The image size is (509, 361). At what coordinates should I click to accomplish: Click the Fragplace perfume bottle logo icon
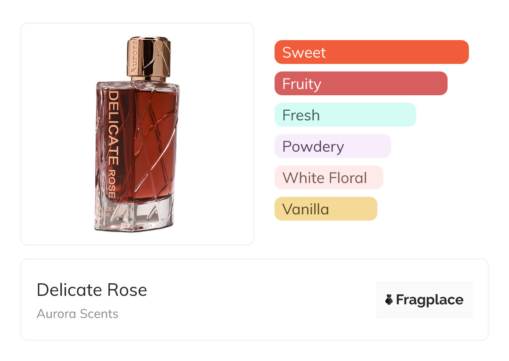point(389,300)
